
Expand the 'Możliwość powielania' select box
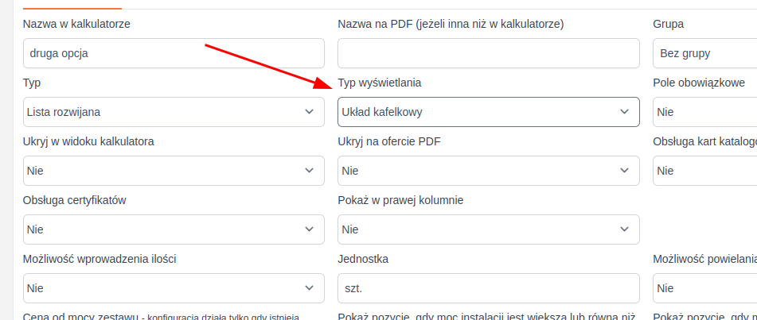click(704, 288)
